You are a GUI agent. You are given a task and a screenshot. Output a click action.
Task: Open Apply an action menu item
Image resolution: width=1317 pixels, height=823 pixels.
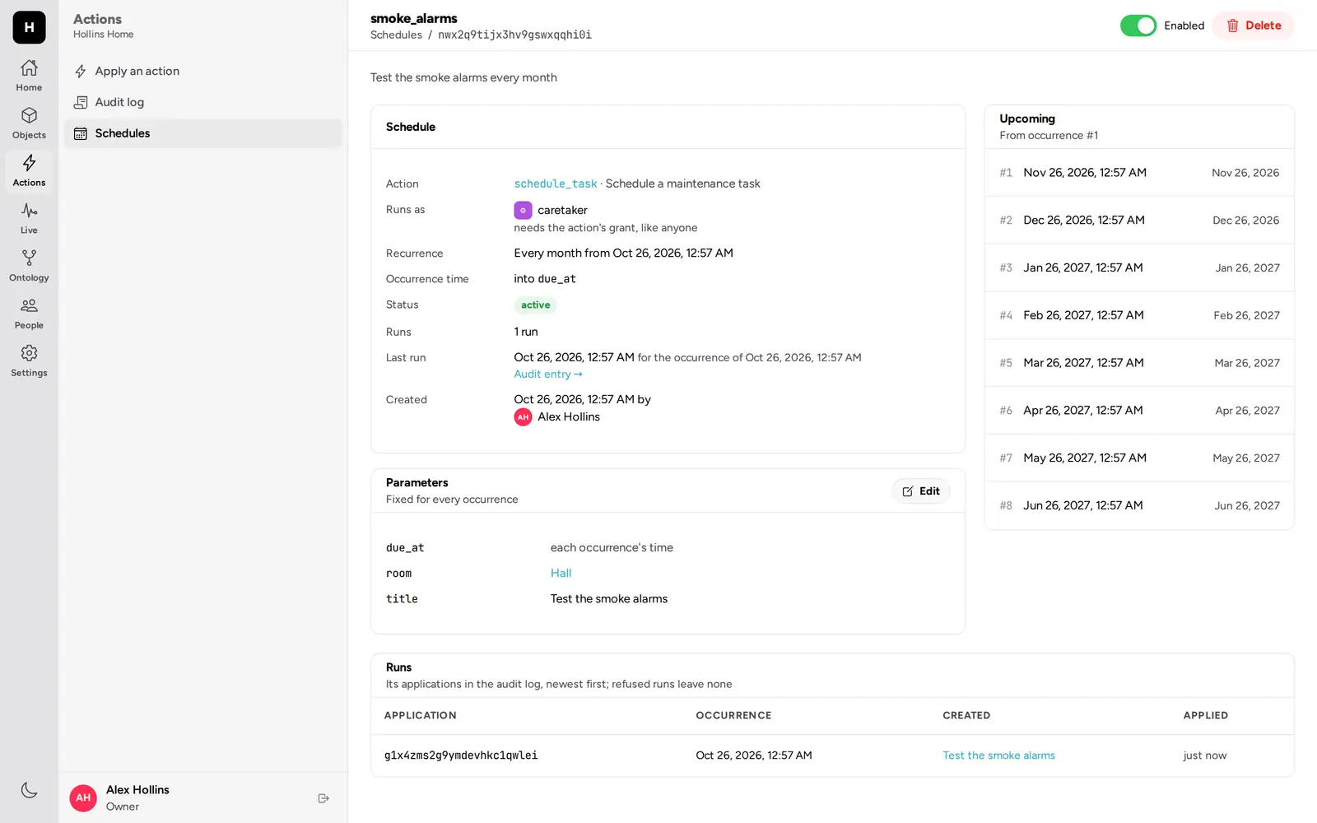point(202,72)
